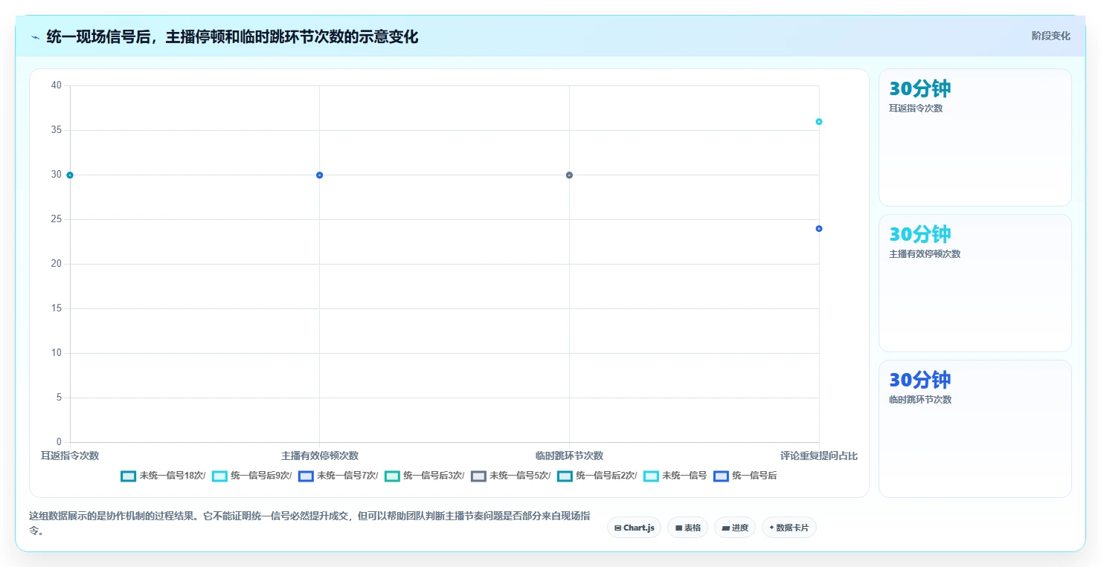This screenshot has height=567, width=1101.
Task: Click the y-axis tick value 5
Action: [x=60, y=398]
